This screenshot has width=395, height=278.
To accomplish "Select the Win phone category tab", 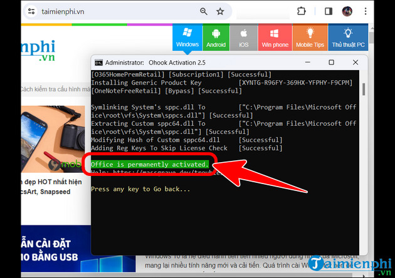I will [275, 38].
